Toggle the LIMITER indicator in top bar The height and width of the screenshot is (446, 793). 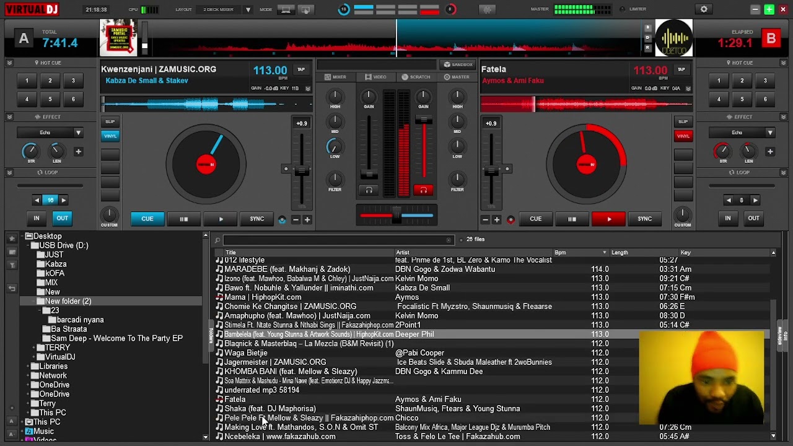[x=633, y=9]
